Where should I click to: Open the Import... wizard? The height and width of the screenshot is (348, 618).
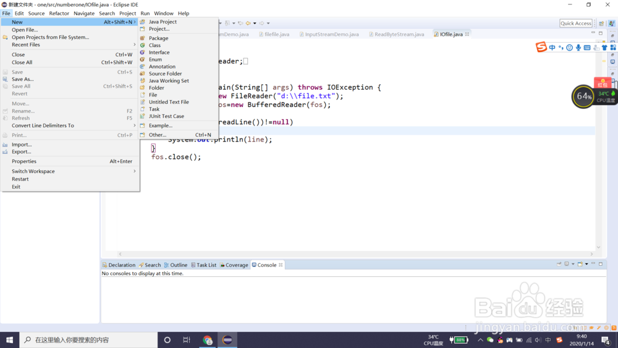pyautogui.click(x=70, y=145)
